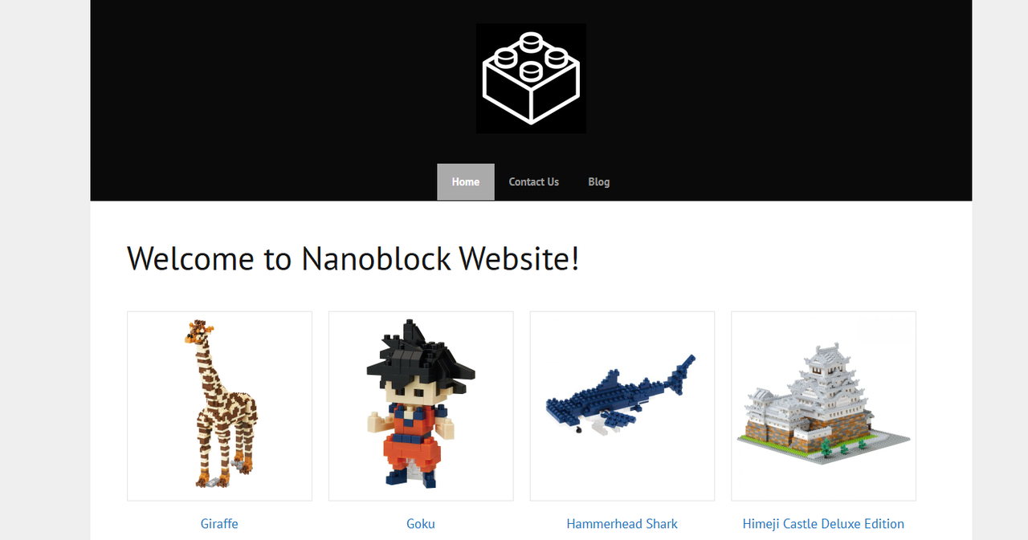Click the Welcome to Nanoblock Website heading
The width and height of the screenshot is (1028, 540).
pyautogui.click(x=353, y=259)
